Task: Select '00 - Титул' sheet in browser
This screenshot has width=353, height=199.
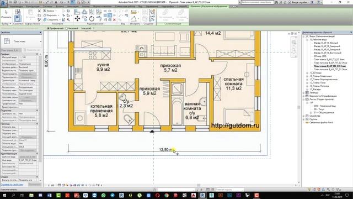Action: pos(319,109)
